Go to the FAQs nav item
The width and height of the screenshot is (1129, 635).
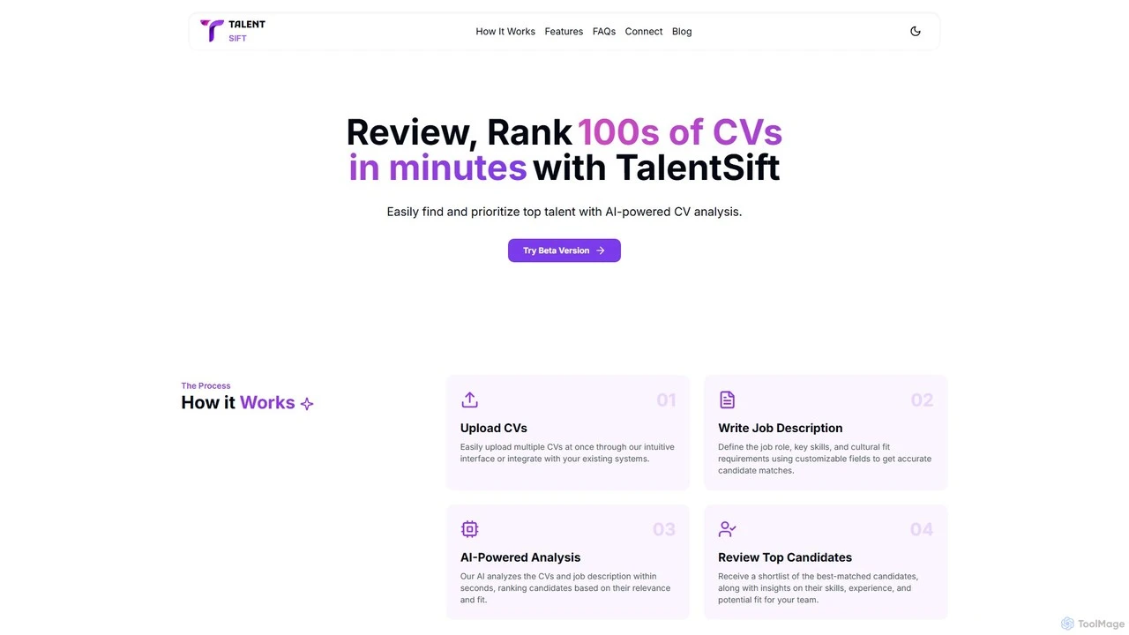click(x=604, y=31)
